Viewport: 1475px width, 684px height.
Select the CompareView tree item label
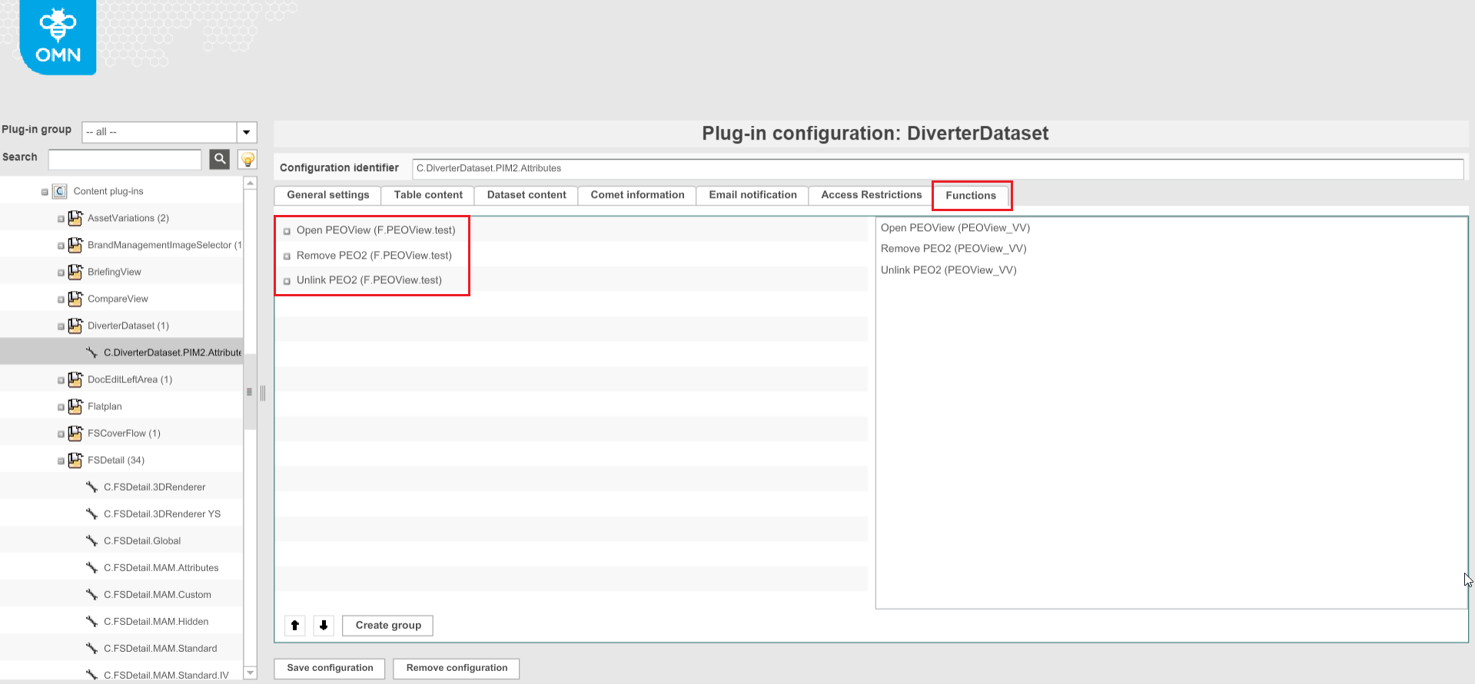point(118,299)
